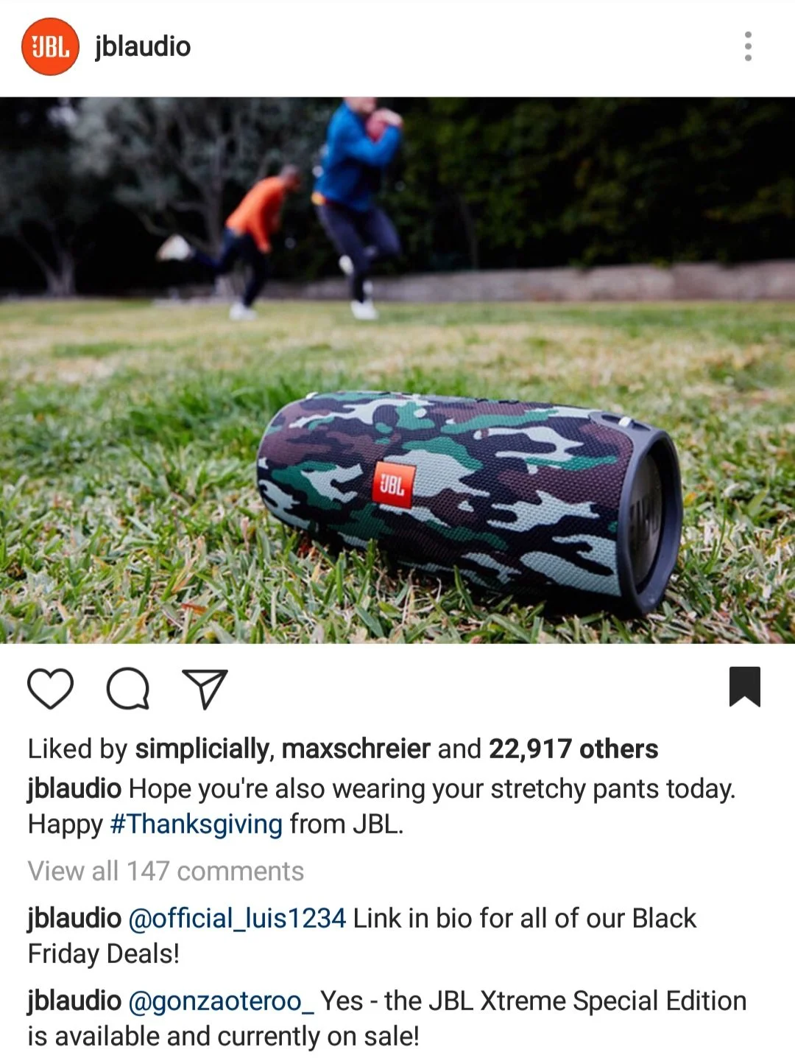795x1061 pixels.
Task: Open jblaudio username in post header
Action: point(143,46)
